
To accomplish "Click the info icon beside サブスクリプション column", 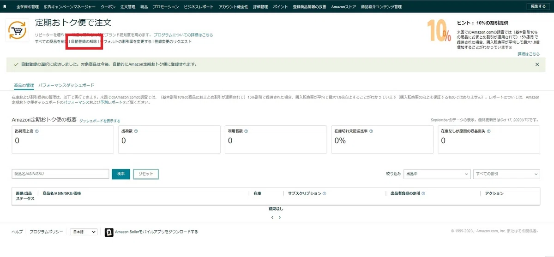I will 324,194.
